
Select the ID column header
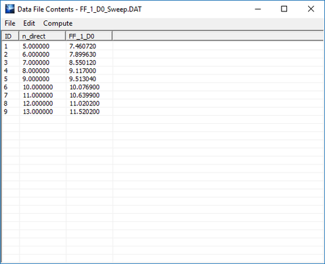pos(10,36)
